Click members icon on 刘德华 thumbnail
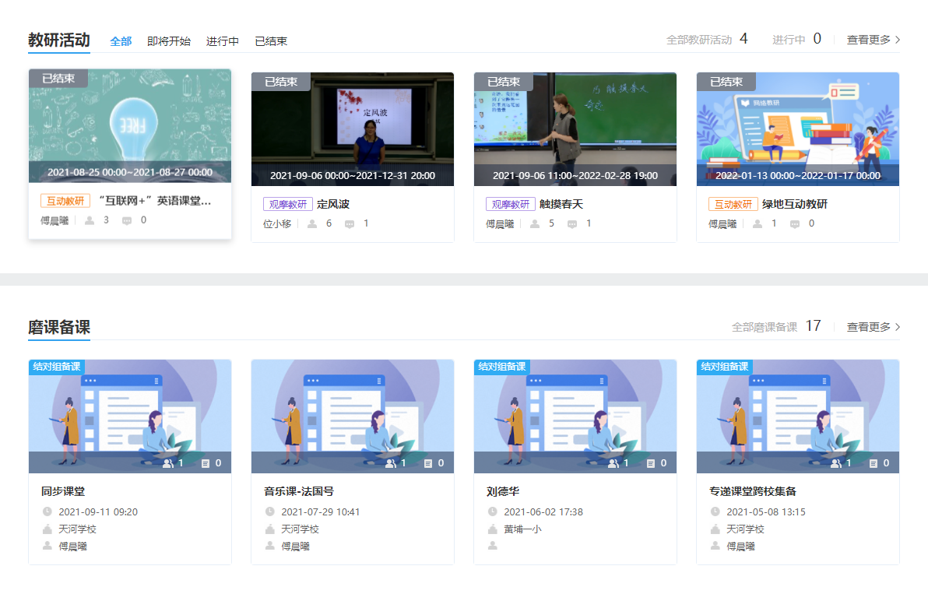 [x=613, y=463]
